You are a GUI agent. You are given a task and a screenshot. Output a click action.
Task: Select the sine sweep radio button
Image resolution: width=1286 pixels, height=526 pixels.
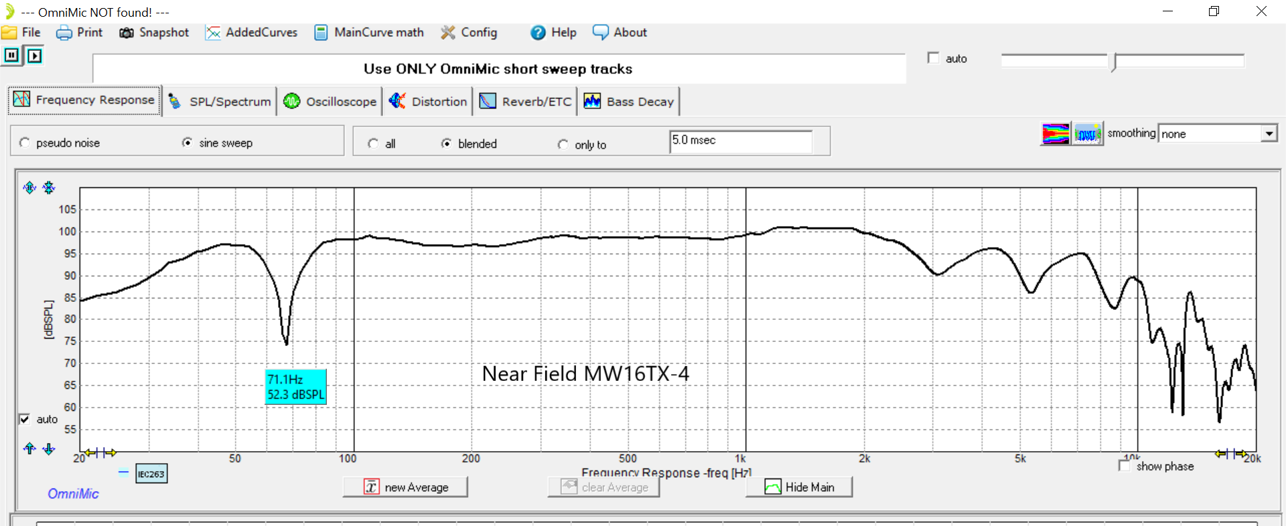187,143
